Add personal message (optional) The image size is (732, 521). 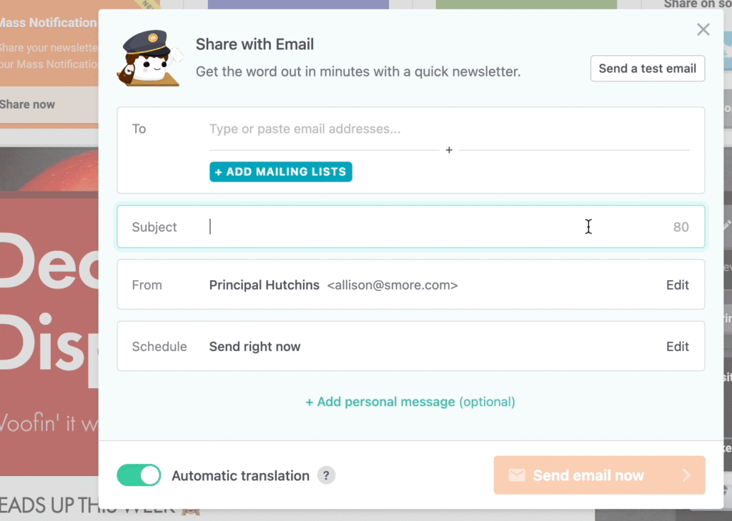coord(410,402)
